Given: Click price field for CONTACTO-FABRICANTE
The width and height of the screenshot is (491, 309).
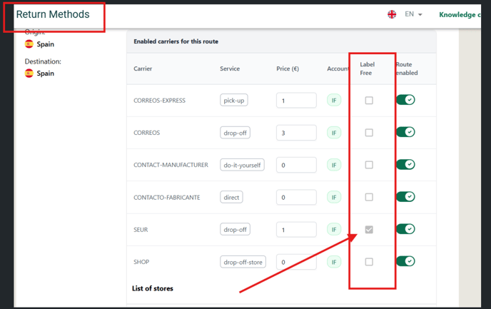Looking at the screenshot, I should coord(296,197).
